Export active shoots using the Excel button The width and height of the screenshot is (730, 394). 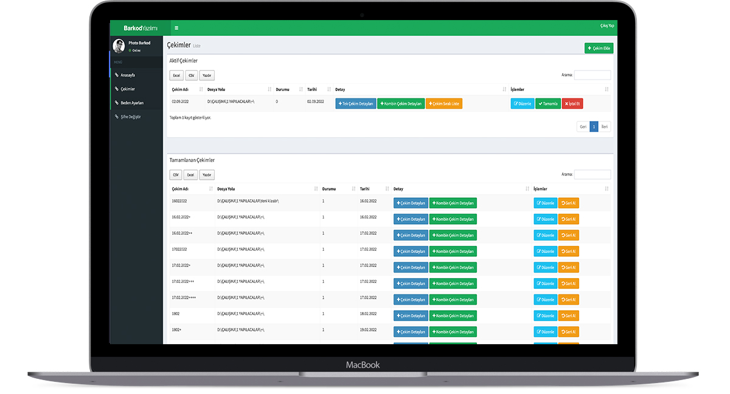(x=176, y=75)
